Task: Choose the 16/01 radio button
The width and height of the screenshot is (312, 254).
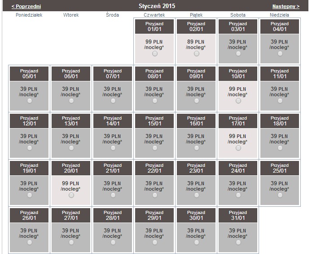Action: click(196, 148)
